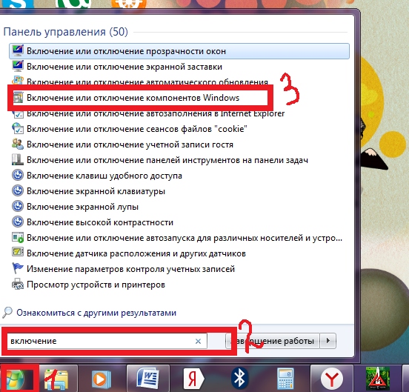
Task: Open 'Ознакомиться с другими результатами' link
Action: [96, 313]
